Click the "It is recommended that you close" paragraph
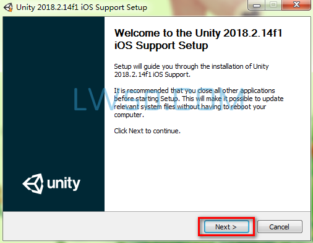313x243 pixels. pyautogui.click(x=199, y=103)
